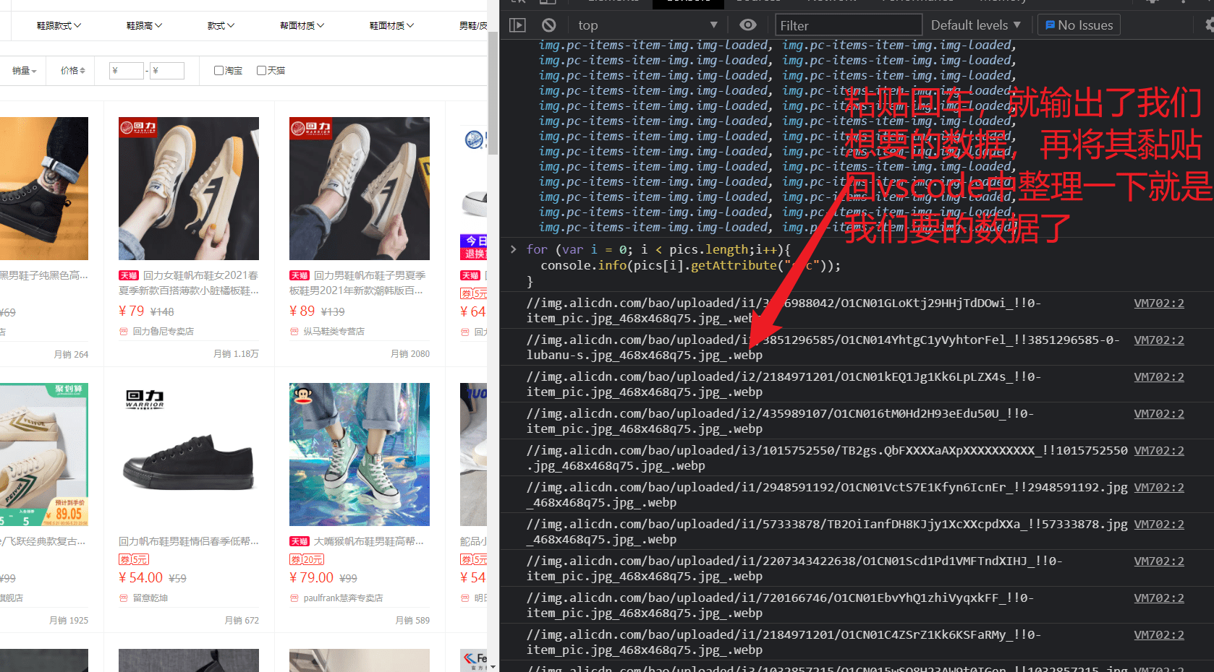The width and height of the screenshot is (1214, 672).
Task: Open 回力帆布鞋男鞋情侣春季低帮 product title
Action: click(188, 541)
